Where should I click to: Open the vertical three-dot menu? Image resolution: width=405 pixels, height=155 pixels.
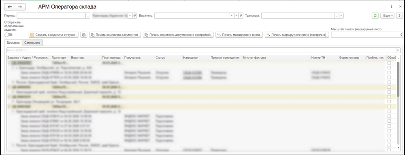click(392, 7)
